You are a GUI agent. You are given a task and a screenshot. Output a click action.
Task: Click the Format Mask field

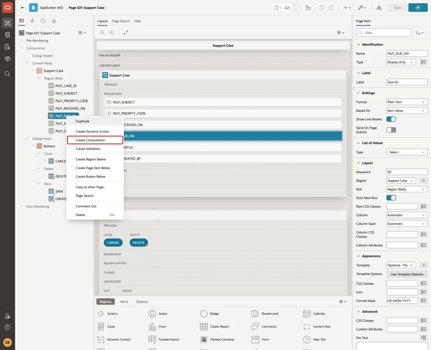click(x=402, y=300)
